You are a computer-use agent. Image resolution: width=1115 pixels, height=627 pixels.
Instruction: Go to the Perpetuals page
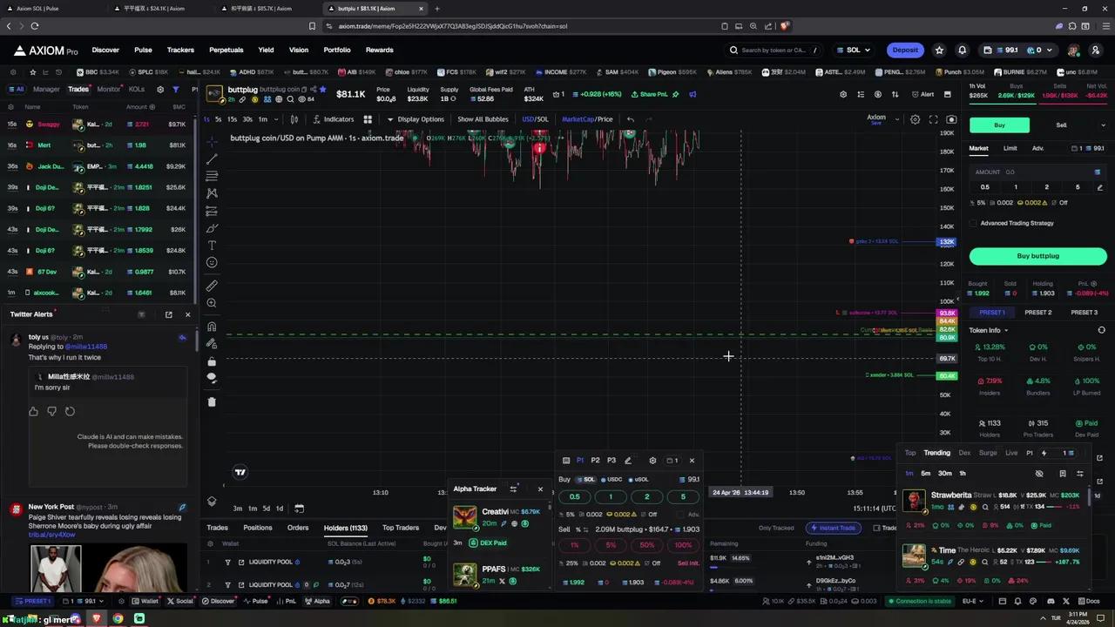[x=226, y=50]
